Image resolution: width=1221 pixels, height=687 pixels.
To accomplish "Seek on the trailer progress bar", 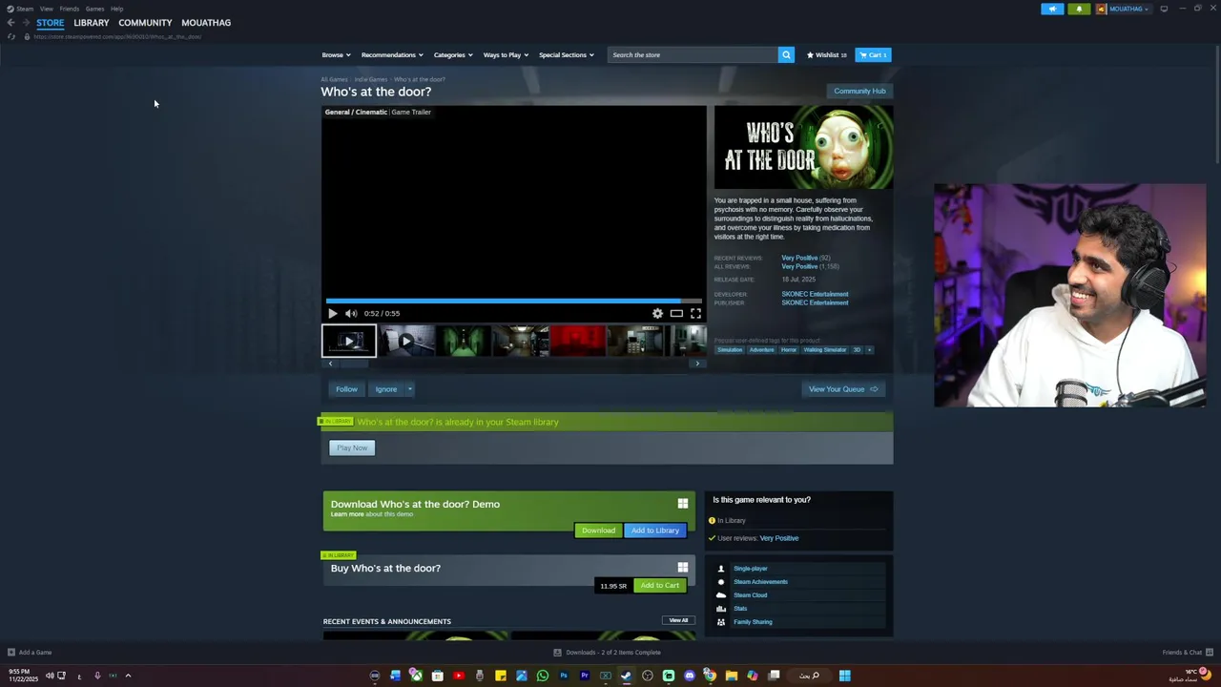I will click(x=513, y=301).
